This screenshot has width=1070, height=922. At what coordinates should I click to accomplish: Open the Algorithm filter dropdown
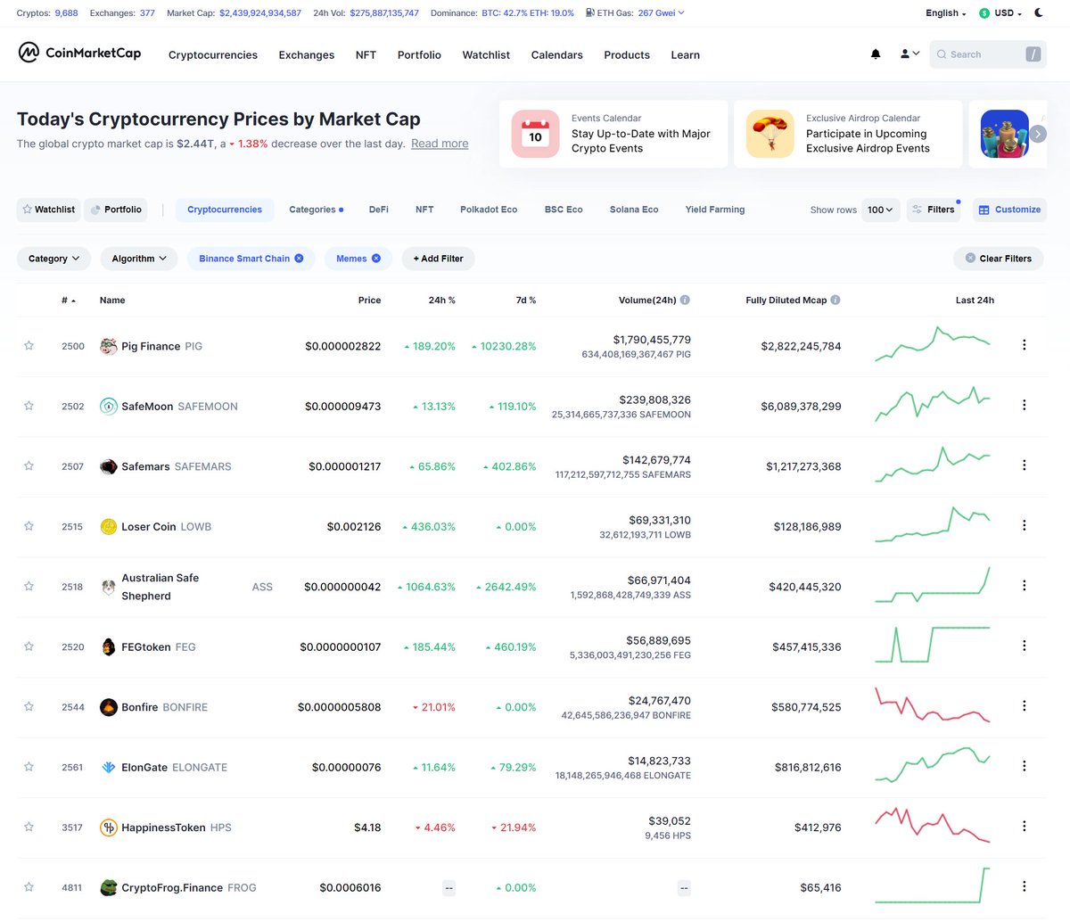[139, 259]
